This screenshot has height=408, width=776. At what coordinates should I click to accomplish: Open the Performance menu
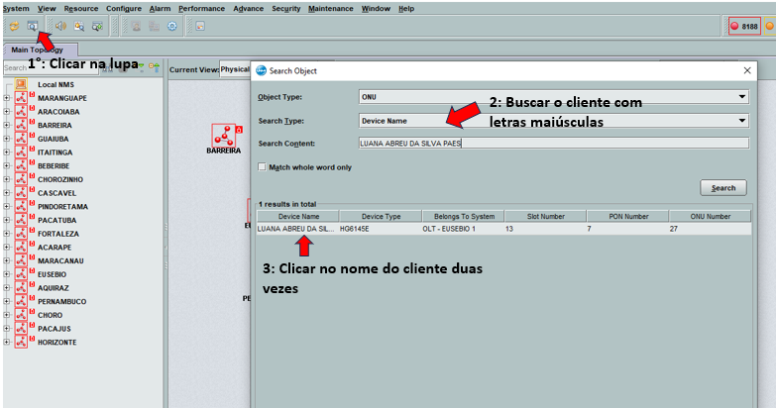tap(201, 8)
